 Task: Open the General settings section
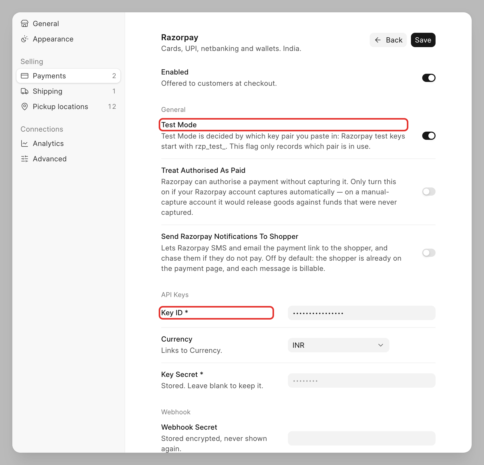[68, 24]
